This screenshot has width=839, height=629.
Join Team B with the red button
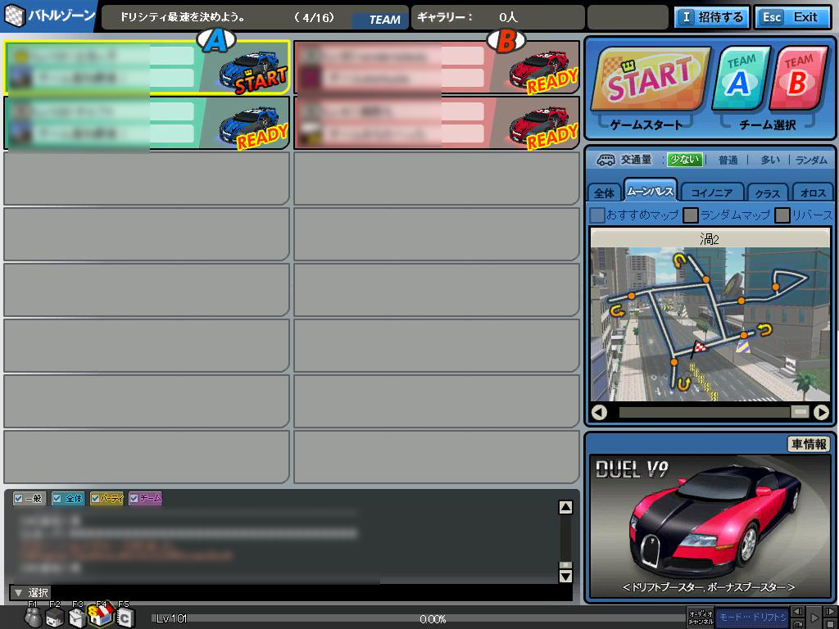(796, 79)
